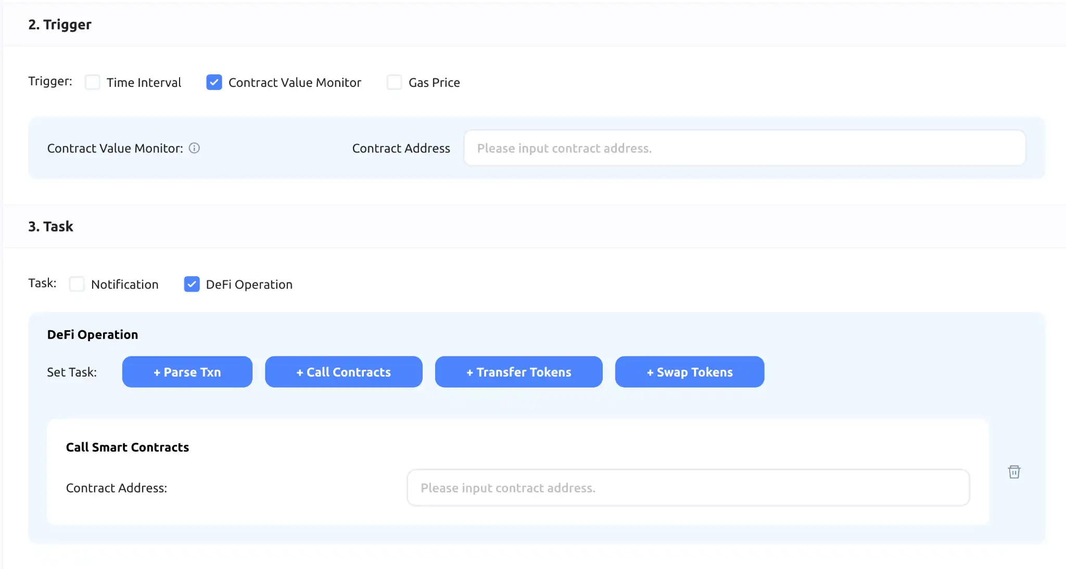This screenshot has width=1066, height=569.
Task: Enable the Time Interval trigger checkbox
Action: tap(92, 82)
